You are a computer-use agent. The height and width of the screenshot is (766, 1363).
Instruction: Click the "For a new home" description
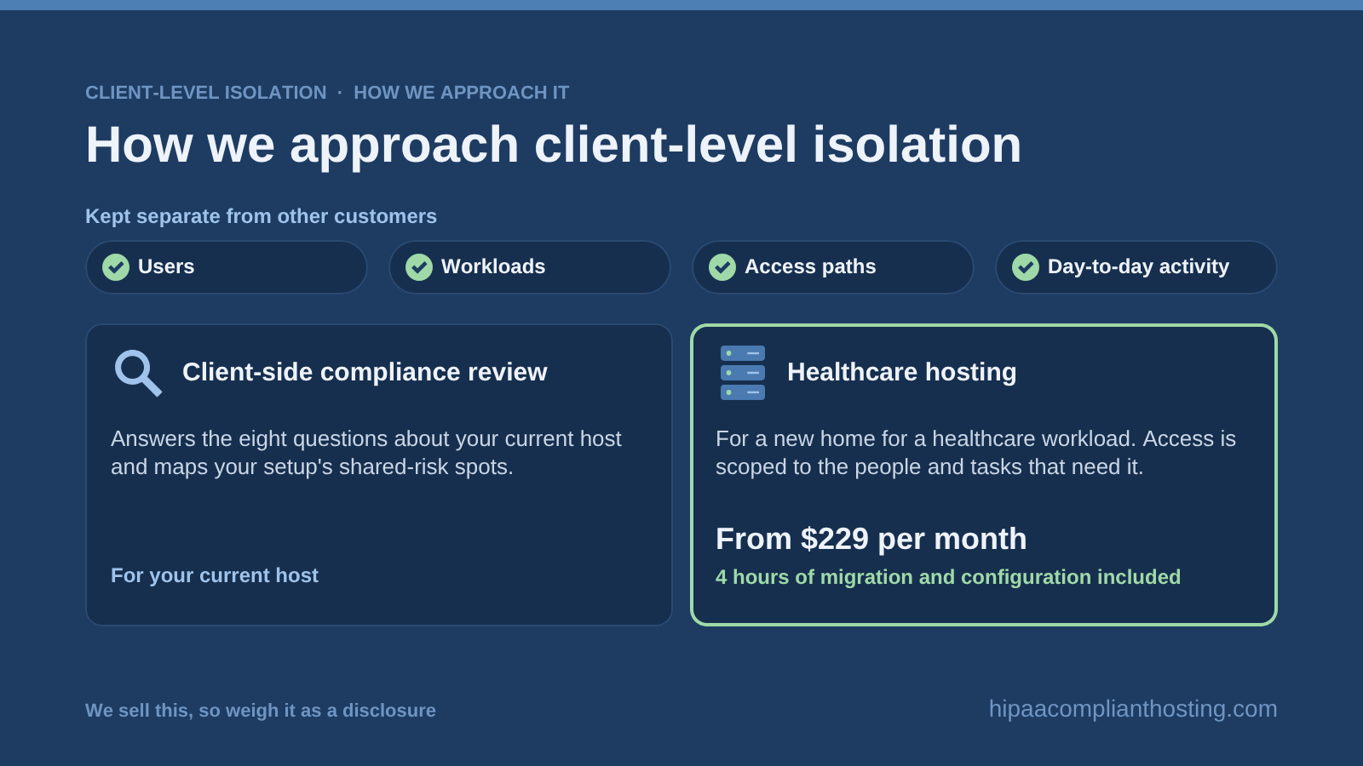pos(975,453)
